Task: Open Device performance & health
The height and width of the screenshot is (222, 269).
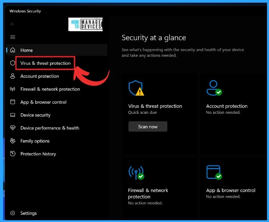Action: (x=50, y=128)
